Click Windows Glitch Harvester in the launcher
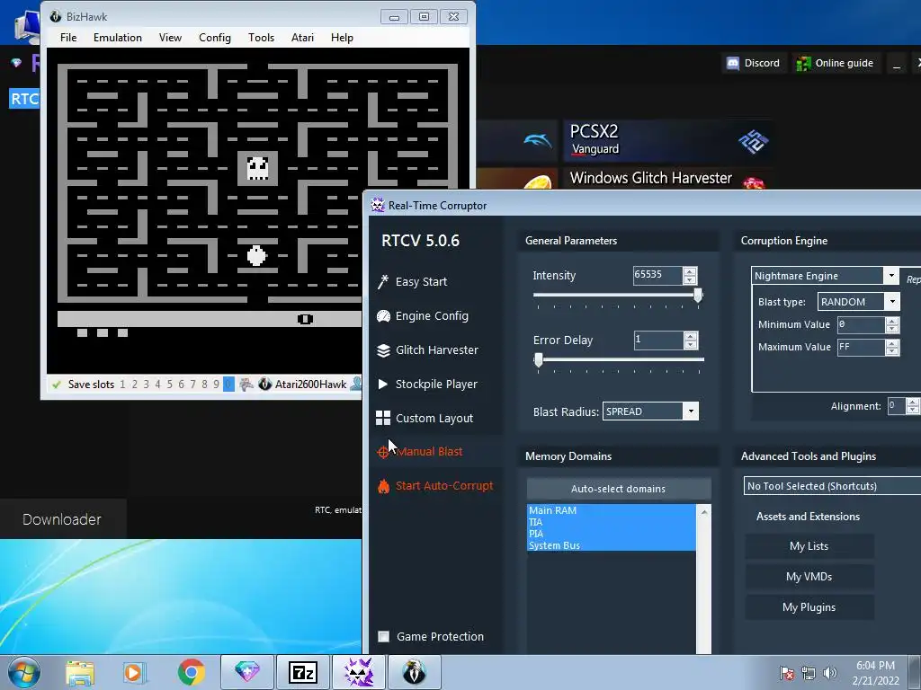Image resolution: width=921 pixels, height=690 pixels. (666, 179)
